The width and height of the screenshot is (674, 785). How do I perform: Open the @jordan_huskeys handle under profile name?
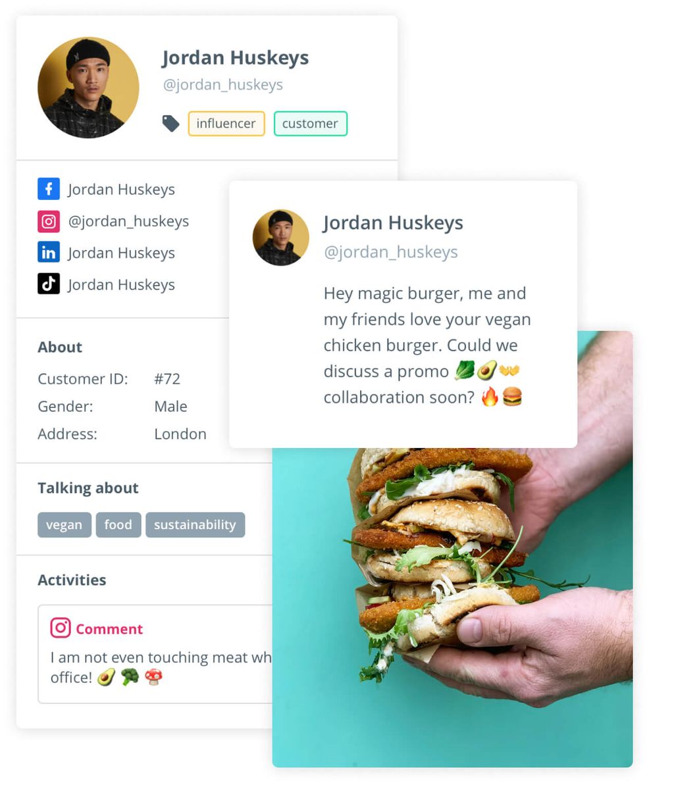223,85
